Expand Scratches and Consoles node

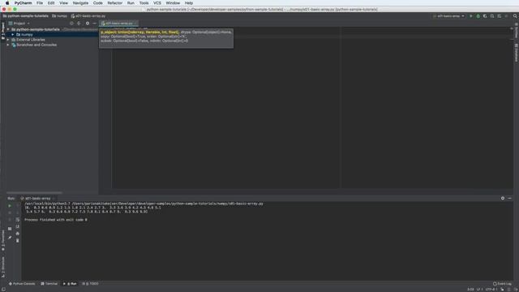[8, 45]
